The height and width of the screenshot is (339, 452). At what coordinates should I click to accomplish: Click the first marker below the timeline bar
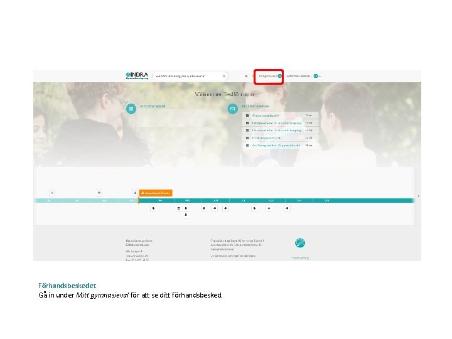(x=153, y=208)
